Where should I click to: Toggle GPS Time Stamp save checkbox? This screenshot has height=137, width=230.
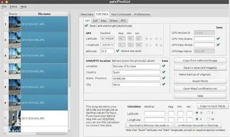coord(218,39)
